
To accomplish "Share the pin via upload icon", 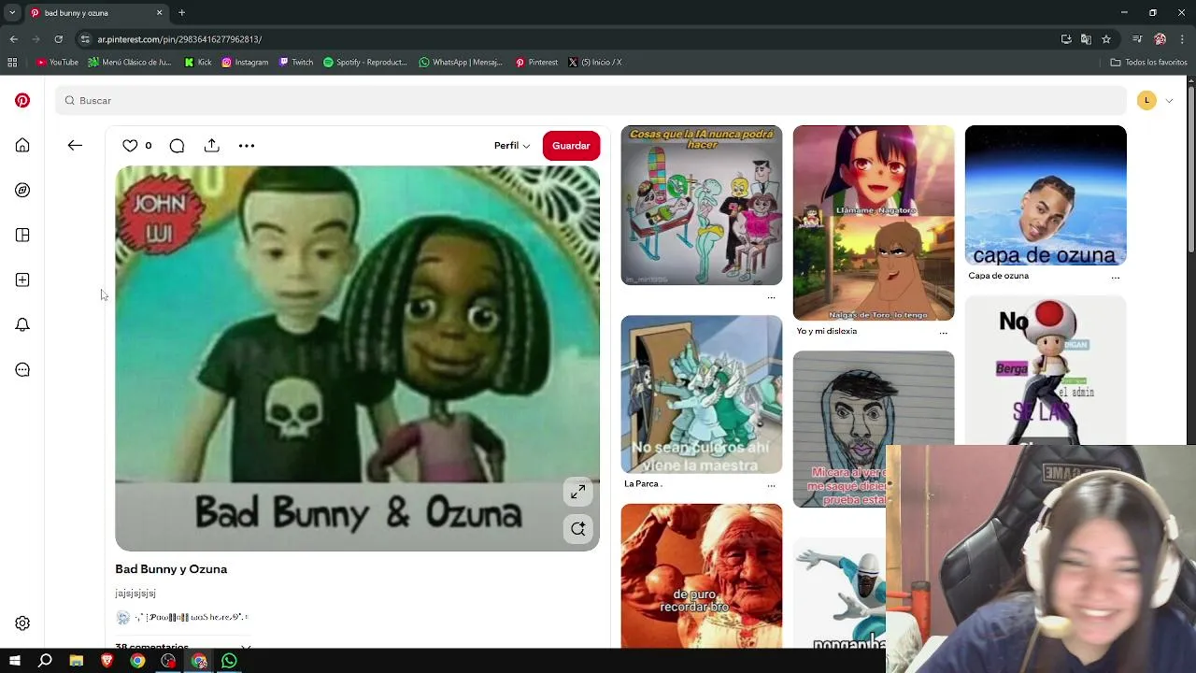I will tap(212, 146).
